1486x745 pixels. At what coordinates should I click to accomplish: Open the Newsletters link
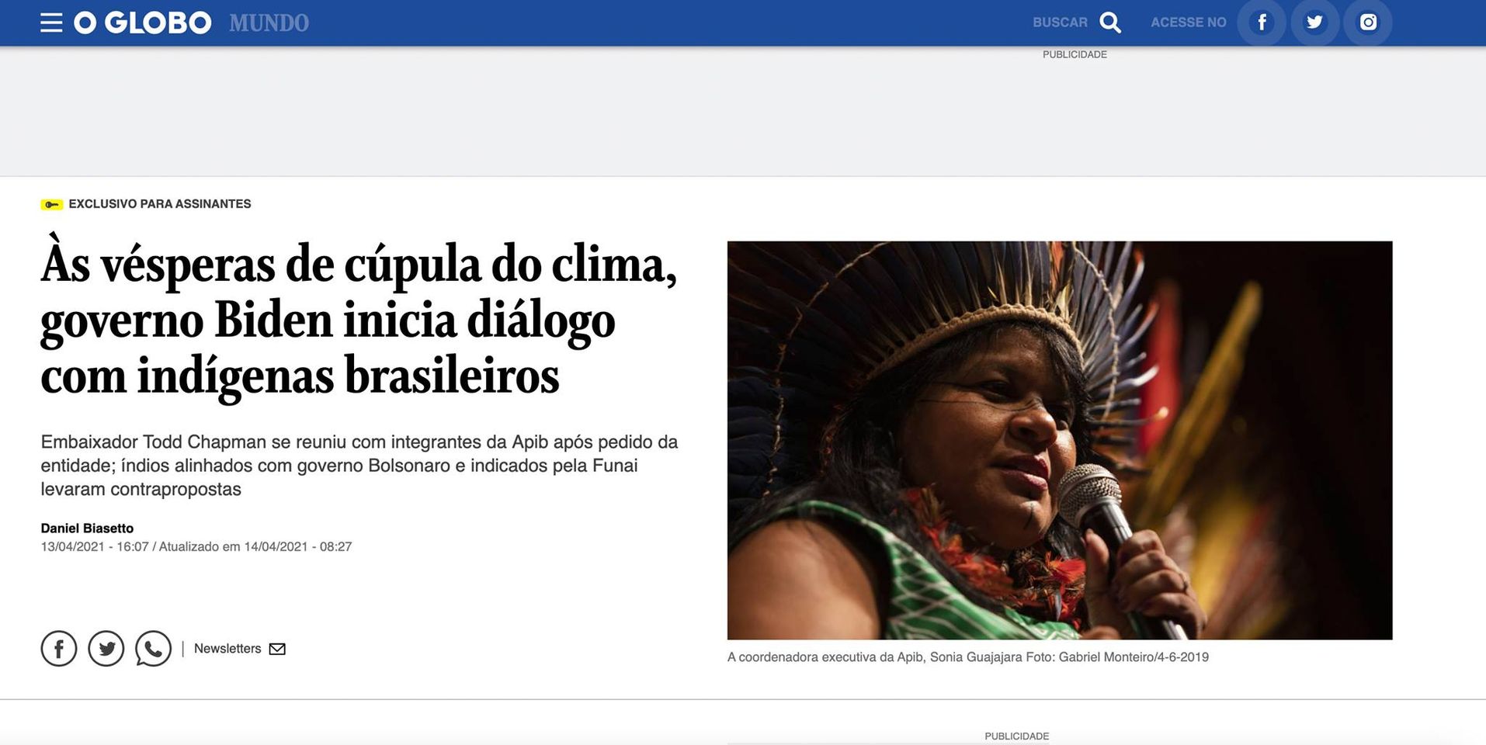pyautogui.click(x=227, y=649)
